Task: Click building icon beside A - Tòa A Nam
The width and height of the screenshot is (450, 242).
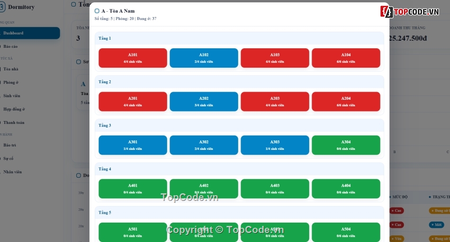Action: (97, 11)
